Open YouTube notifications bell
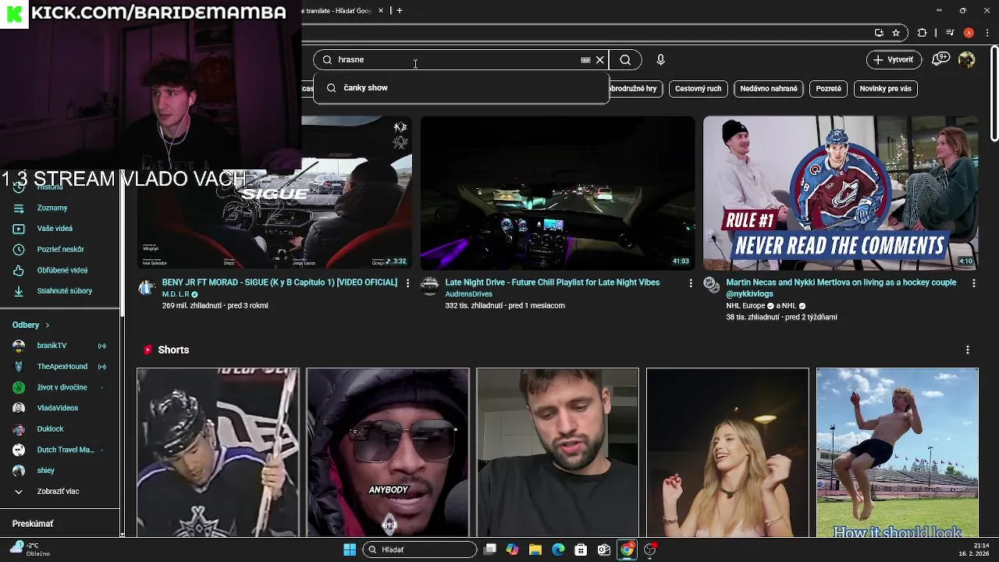999x562 pixels. [x=940, y=59]
